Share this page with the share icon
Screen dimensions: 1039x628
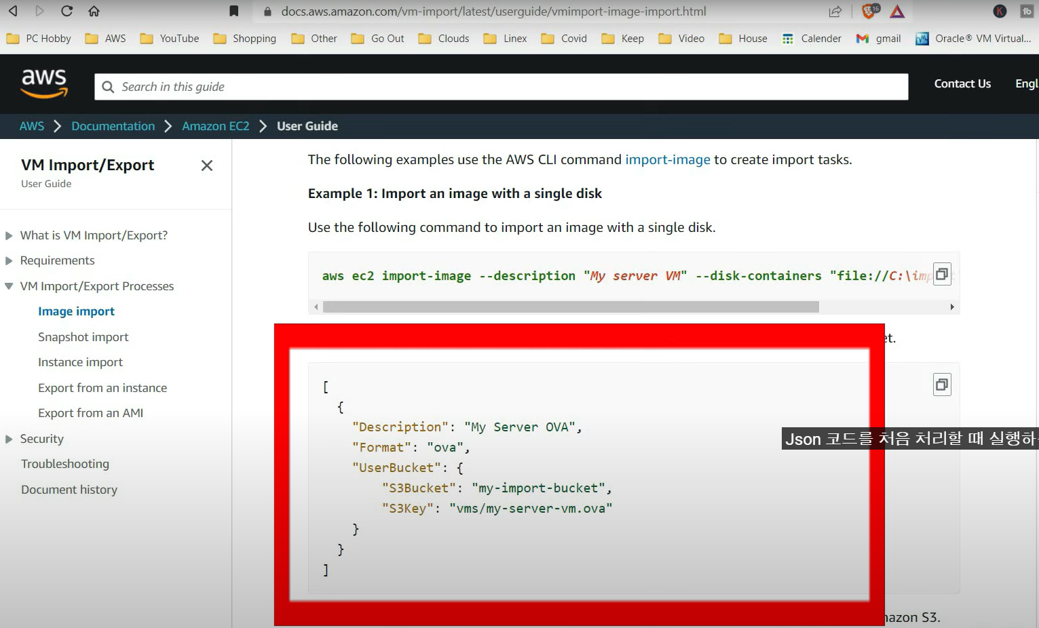tap(835, 11)
